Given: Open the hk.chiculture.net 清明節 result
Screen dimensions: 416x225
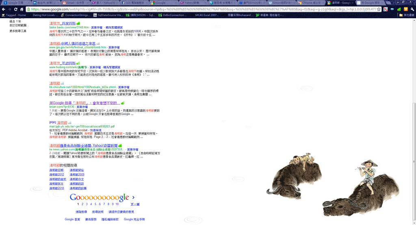Looking at the screenshot, I should pos(55,83).
